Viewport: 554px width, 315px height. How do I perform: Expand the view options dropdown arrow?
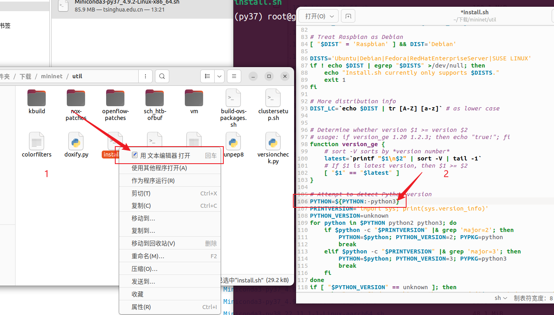(x=220, y=76)
